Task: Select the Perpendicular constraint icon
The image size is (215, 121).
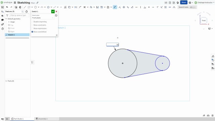Action: coord(145,7)
